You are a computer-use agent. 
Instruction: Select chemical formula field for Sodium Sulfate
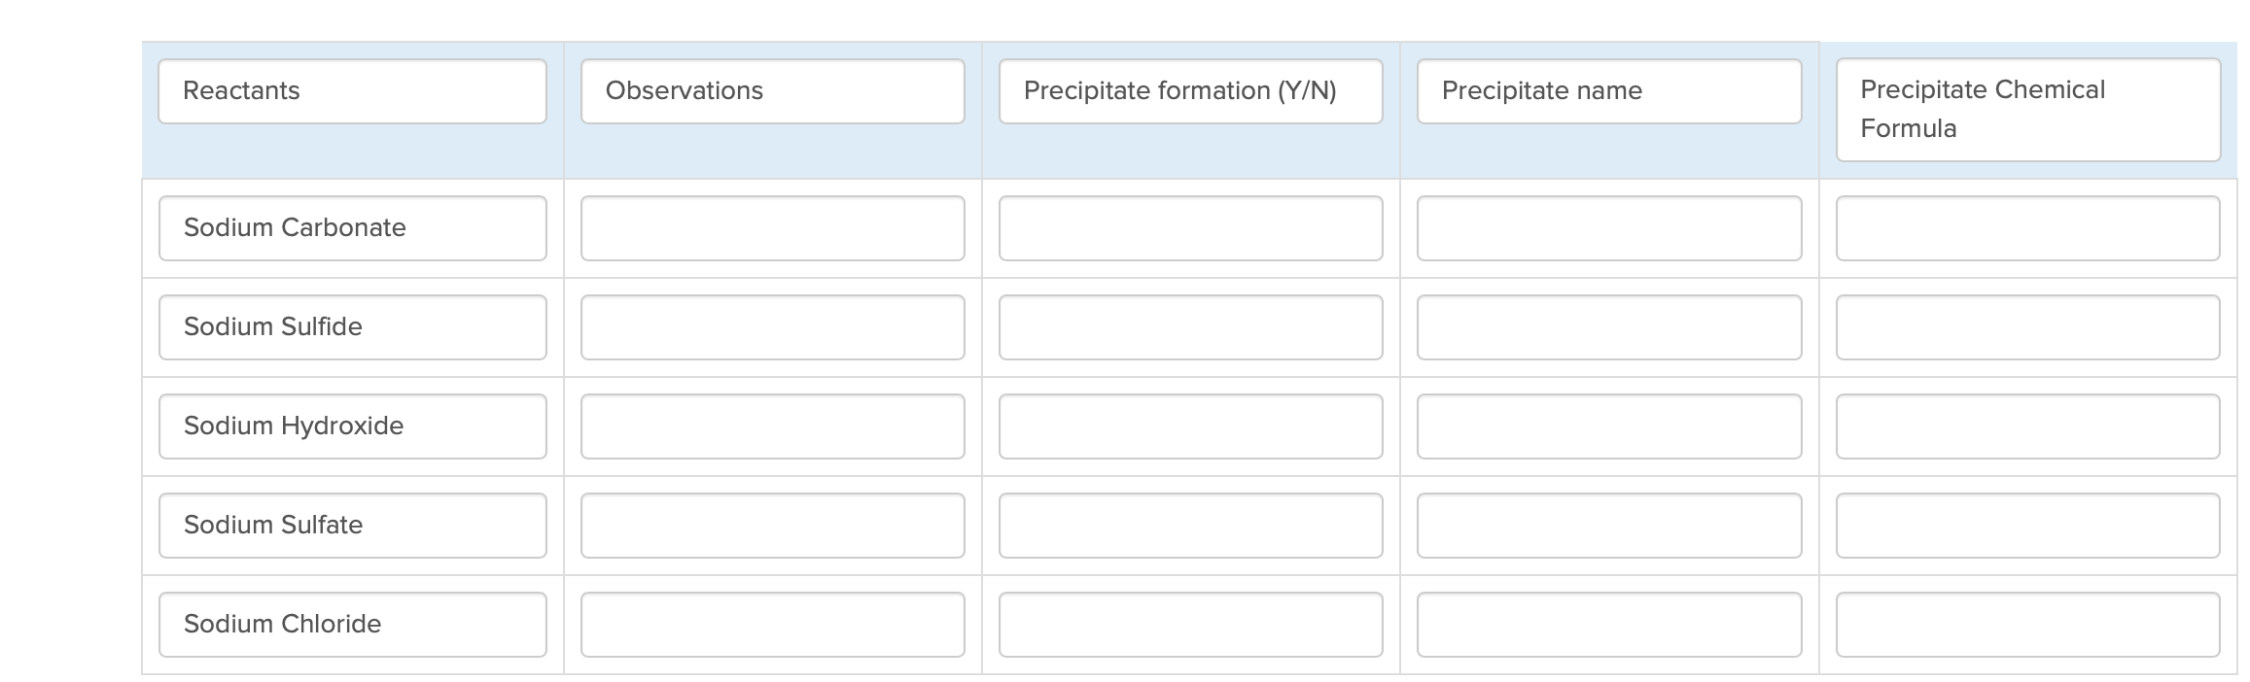[2027, 526]
